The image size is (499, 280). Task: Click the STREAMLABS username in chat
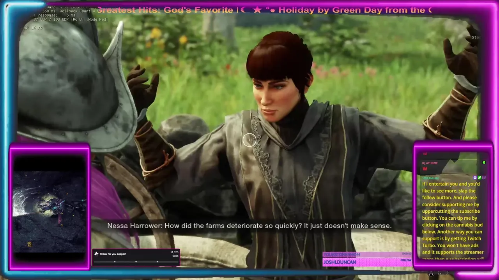click(430, 178)
